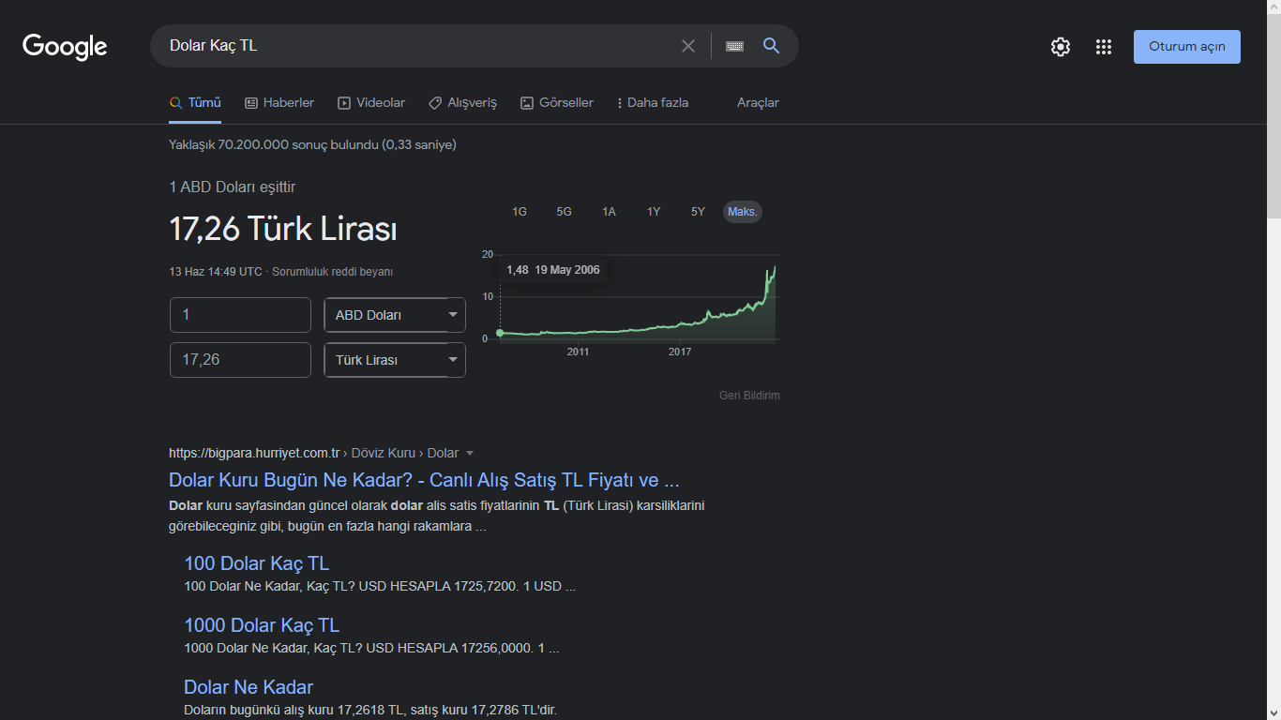Open the 1000 Dolar Kaç TL link

(x=262, y=625)
